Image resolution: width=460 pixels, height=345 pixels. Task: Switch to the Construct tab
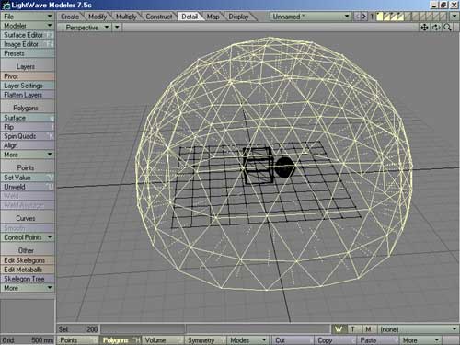pos(158,17)
